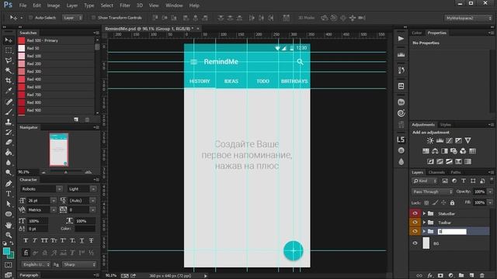Click the Brightness/Contrast adjustment icon
This screenshot has width=497, height=279.
pyautogui.click(x=430, y=140)
